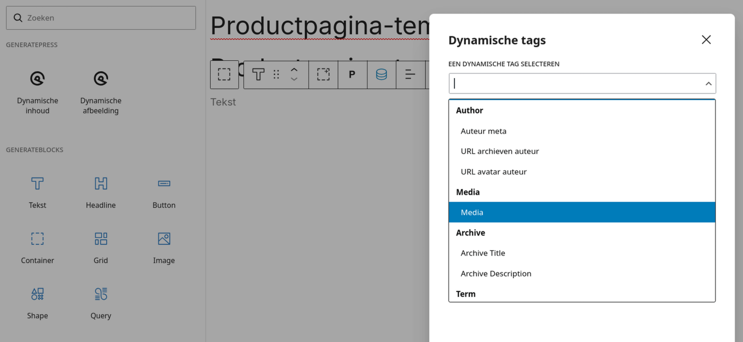The height and width of the screenshot is (342, 743).
Task: Select the highlighted Media option
Action: point(581,212)
